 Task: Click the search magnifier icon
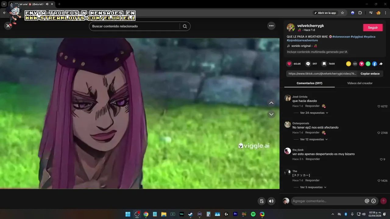(x=185, y=26)
